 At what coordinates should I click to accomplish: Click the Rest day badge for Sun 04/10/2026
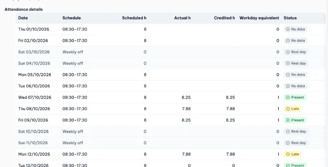pos(296,63)
